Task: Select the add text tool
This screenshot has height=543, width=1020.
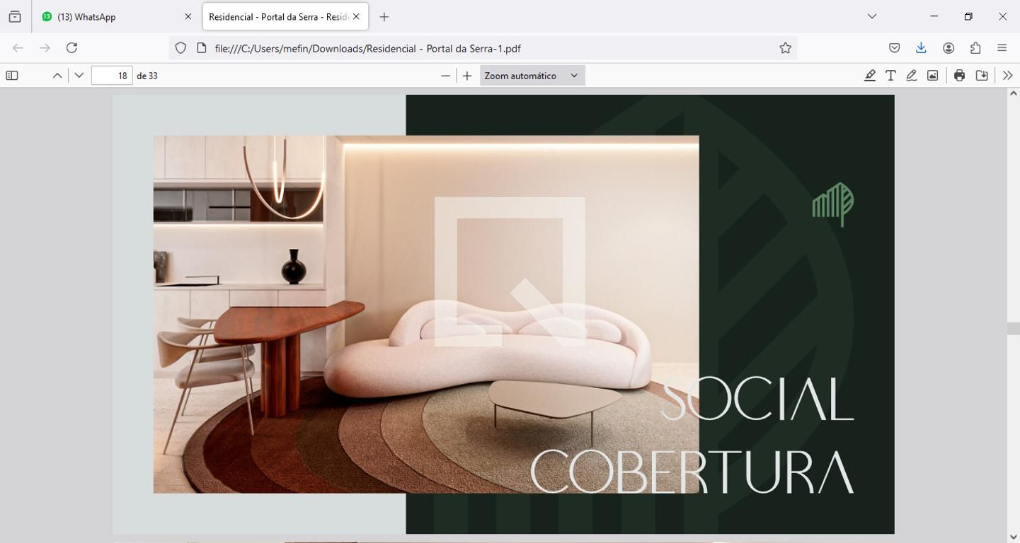Action: tap(890, 76)
